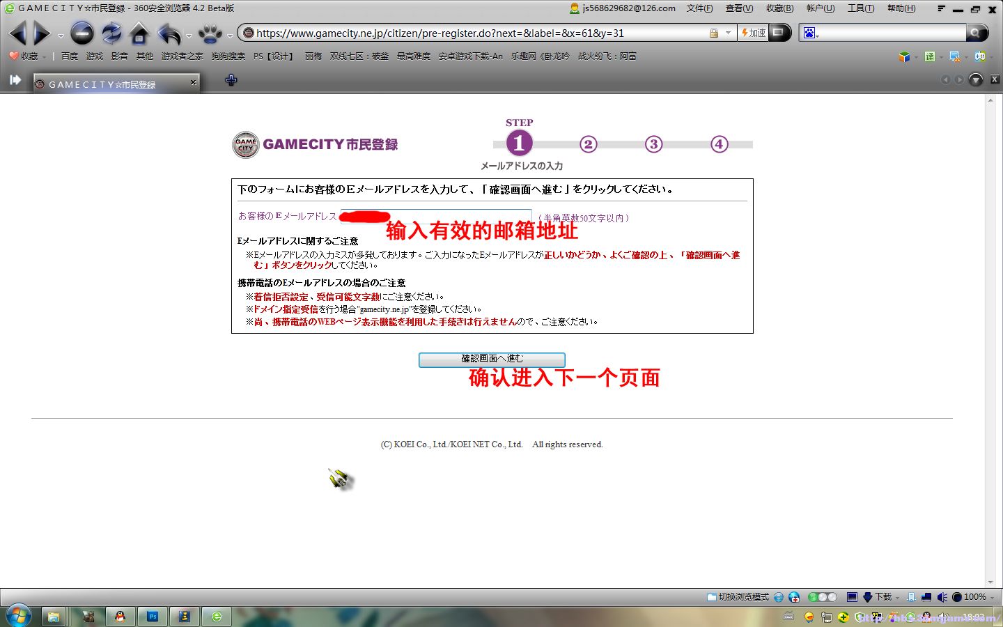Click the colored cube extension icon
The image size is (1003, 627).
click(x=904, y=56)
